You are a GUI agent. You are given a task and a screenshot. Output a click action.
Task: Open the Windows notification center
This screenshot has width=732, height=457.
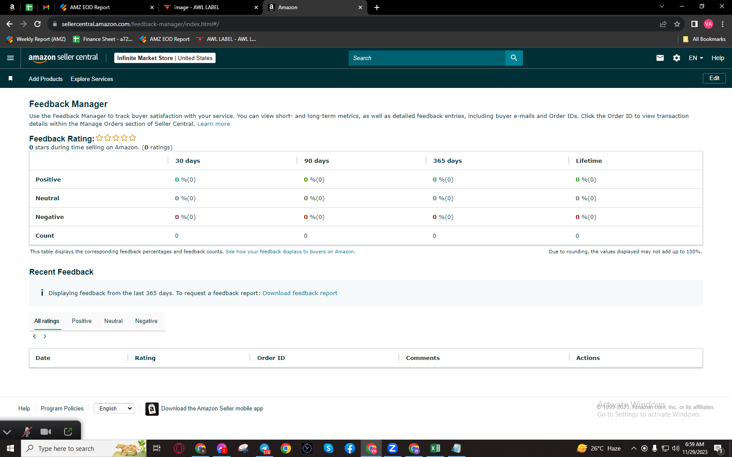coord(719,448)
